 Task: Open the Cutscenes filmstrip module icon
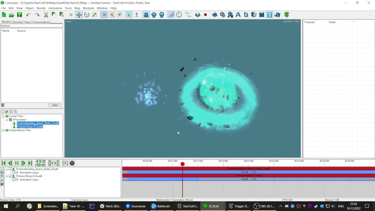click(270, 15)
